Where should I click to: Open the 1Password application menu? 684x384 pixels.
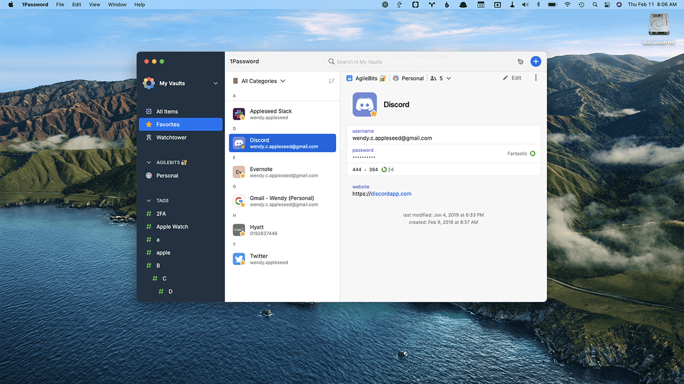(x=35, y=4)
